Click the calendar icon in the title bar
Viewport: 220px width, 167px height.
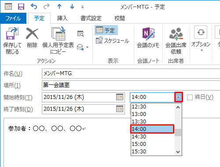tap(8, 7)
